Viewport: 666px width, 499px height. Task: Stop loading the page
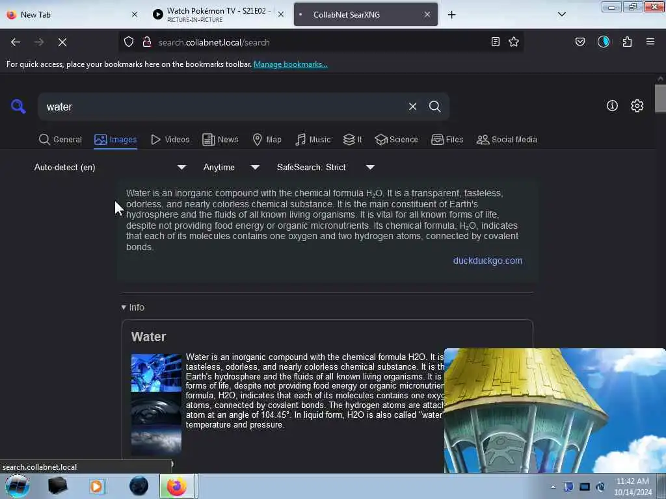click(62, 42)
